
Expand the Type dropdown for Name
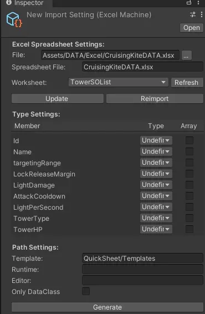[x=156, y=151]
